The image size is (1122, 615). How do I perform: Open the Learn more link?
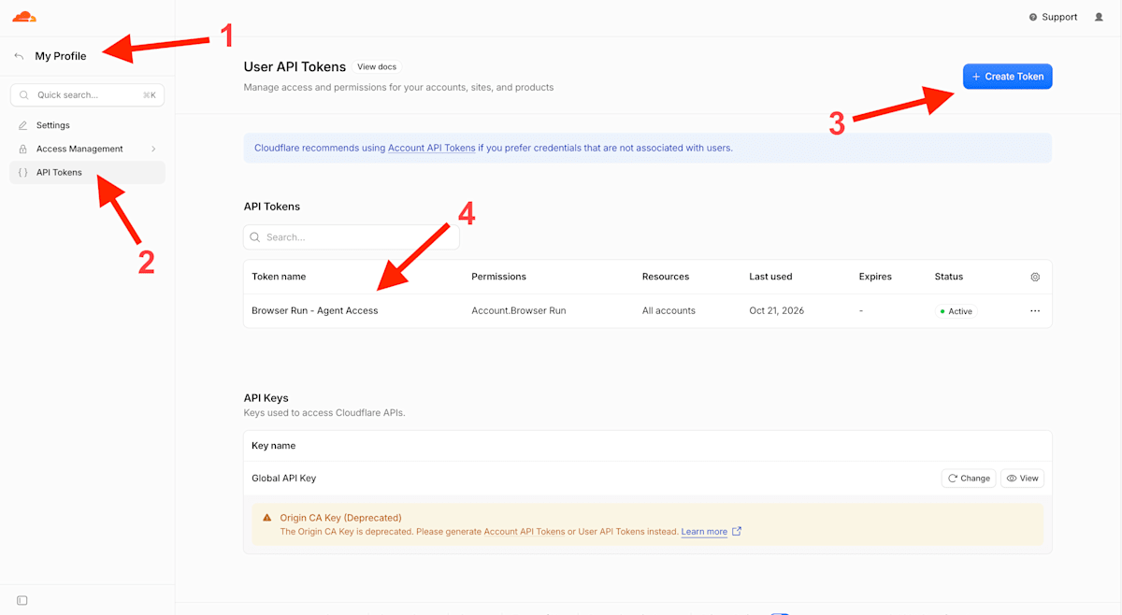[x=704, y=532]
